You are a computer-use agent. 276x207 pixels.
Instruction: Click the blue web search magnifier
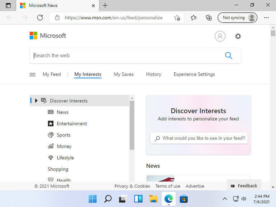[x=228, y=56]
